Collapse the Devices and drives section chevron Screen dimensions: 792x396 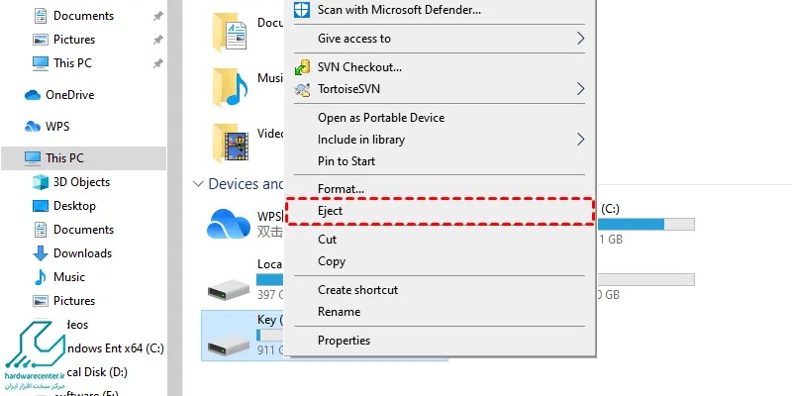[198, 184]
